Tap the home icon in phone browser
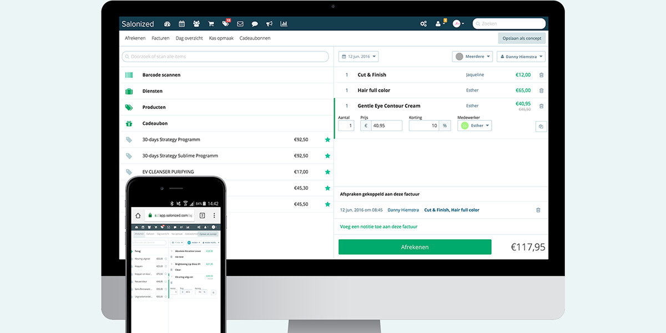The image size is (666, 333). (x=138, y=216)
